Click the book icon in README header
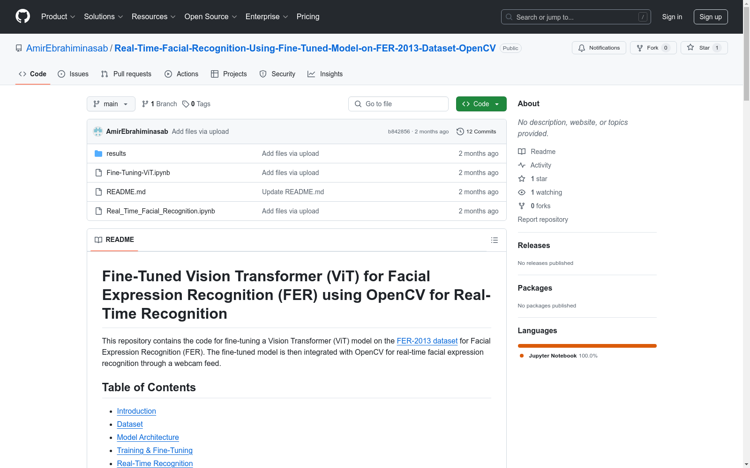The image size is (750, 468). click(98, 240)
